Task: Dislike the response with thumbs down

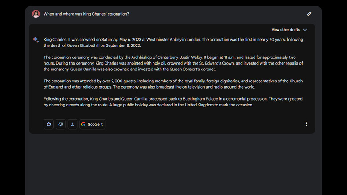Action: pos(61,124)
